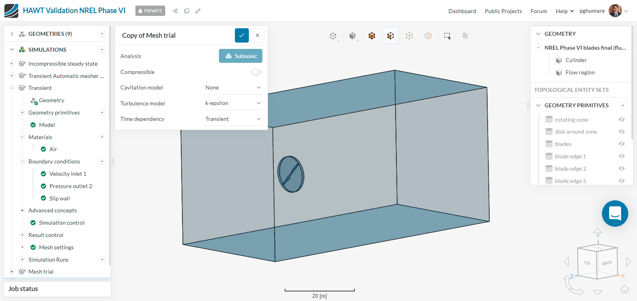Activate the box selection tool in viewer toolbar
This screenshot has width=637, height=301.
click(x=447, y=36)
